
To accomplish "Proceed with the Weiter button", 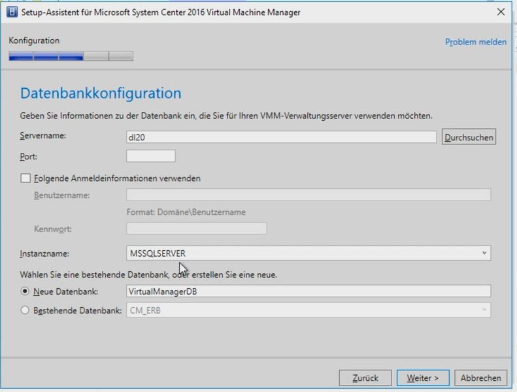I will click(x=423, y=378).
